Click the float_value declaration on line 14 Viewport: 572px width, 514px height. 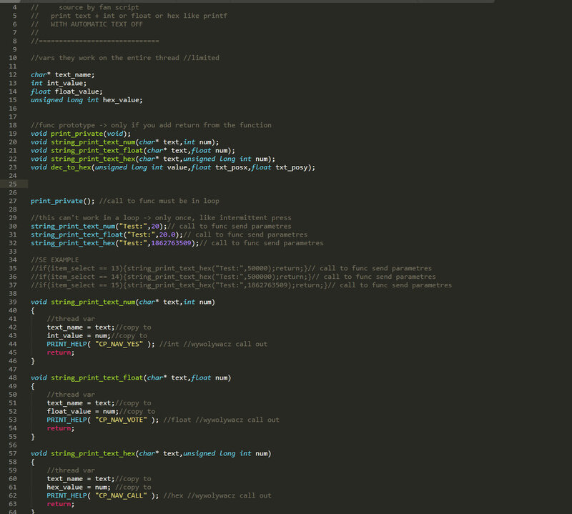(x=74, y=92)
